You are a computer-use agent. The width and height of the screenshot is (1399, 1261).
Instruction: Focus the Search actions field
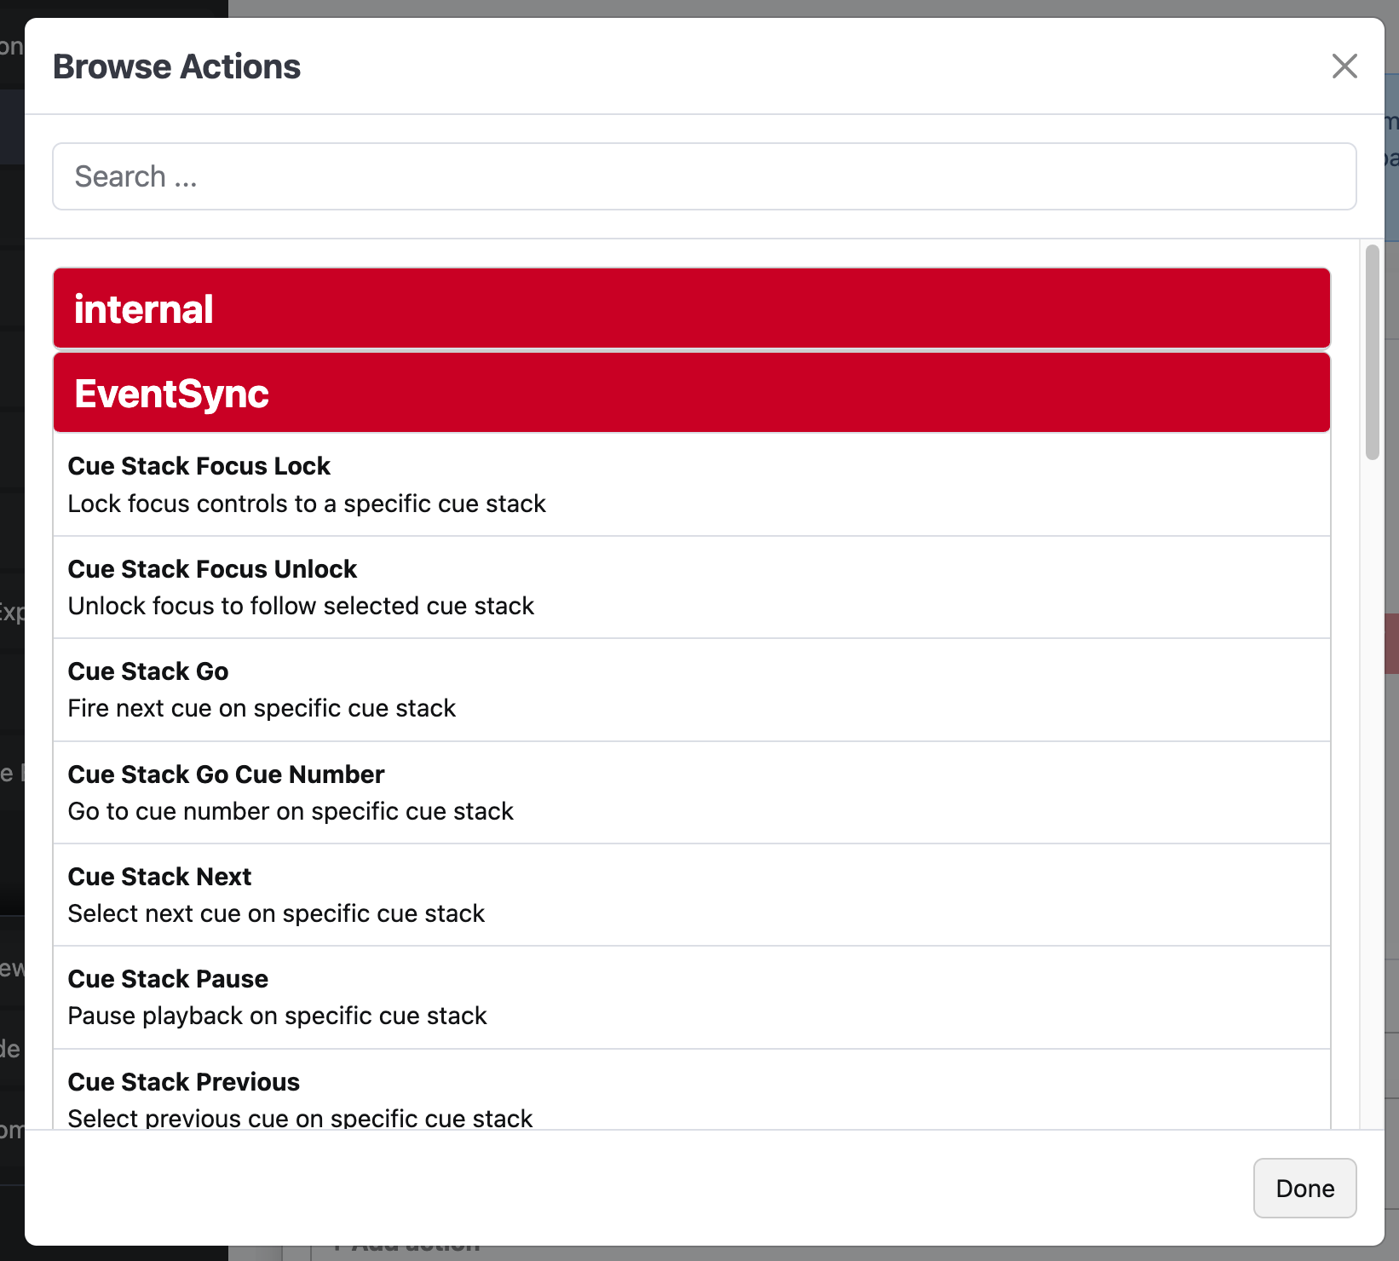coord(705,176)
